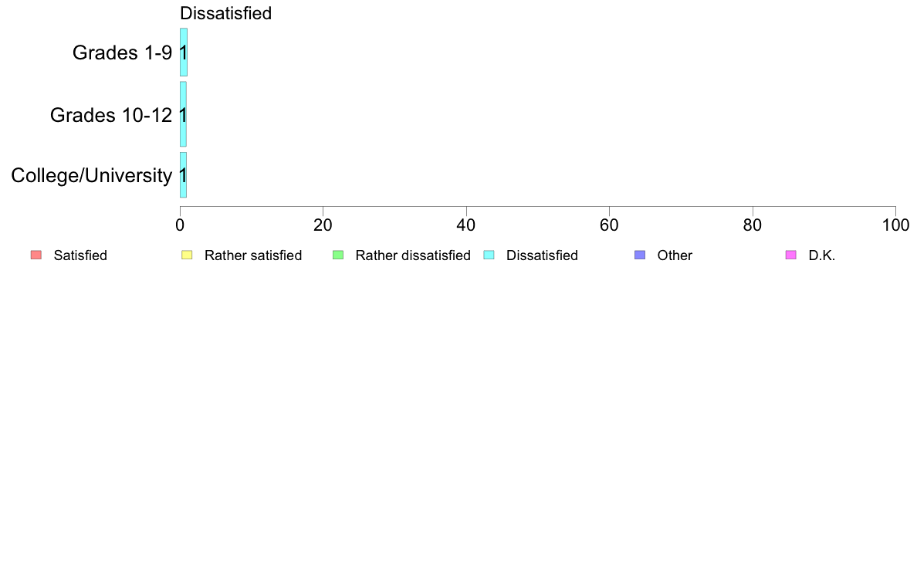Click the Other blue legend swatch
The width and height of the screenshot is (917, 568).
pyautogui.click(x=640, y=255)
